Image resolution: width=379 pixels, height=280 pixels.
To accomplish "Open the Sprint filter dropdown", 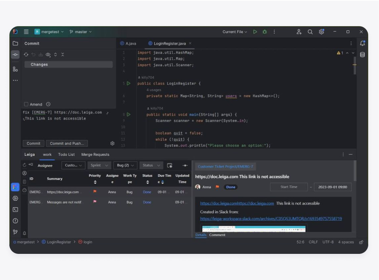I will (99, 165).
